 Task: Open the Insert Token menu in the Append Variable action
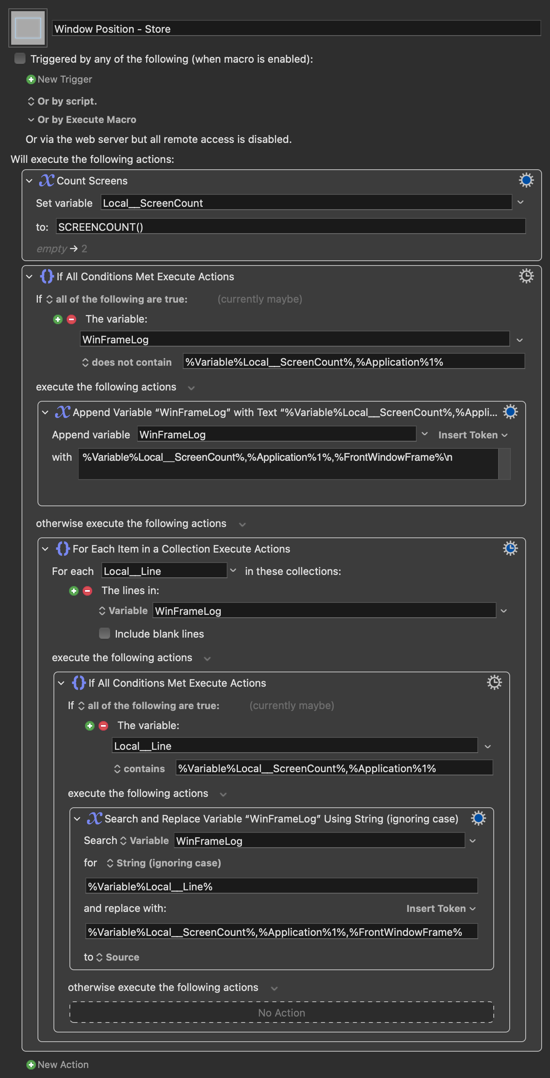tap(473, 435)
